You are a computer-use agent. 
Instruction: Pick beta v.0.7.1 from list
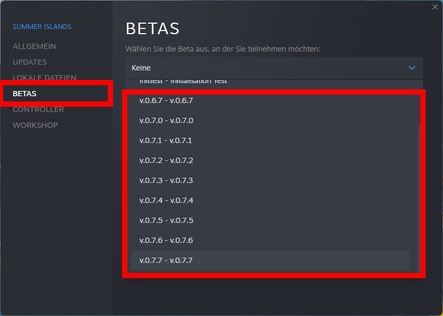pos(166,140)
